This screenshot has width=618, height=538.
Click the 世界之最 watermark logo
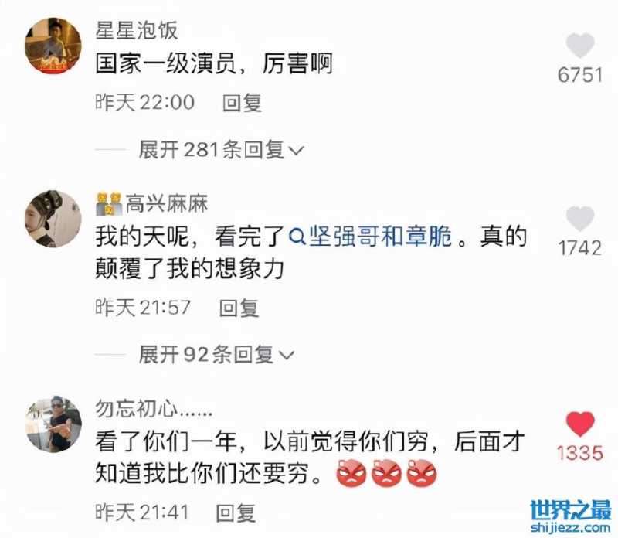click(571, 516)
